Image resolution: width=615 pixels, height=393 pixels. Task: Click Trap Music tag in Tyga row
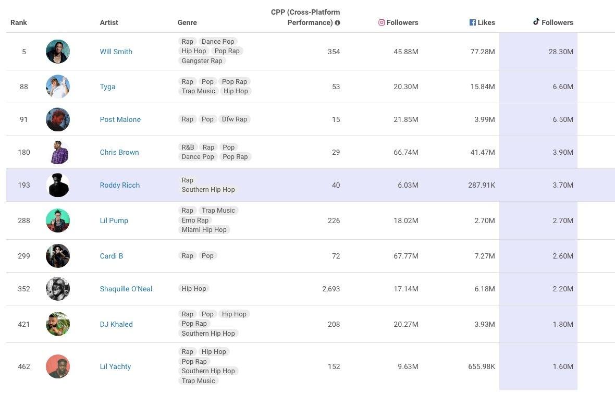[x=198, y=91]
